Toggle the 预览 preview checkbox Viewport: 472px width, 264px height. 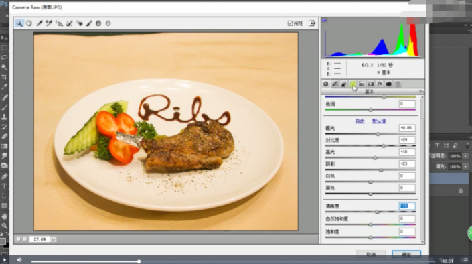pos(290,23)
